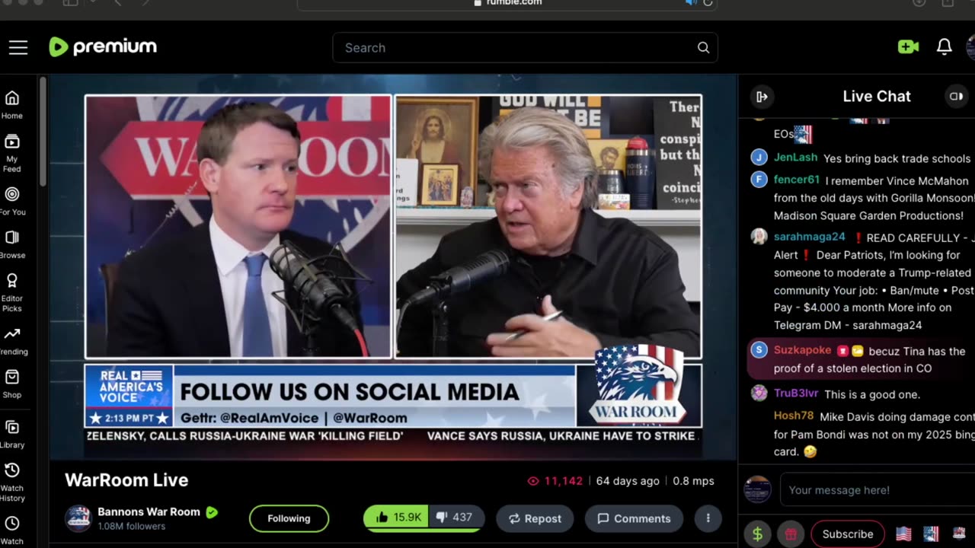Screen dimensions: 975x548
Task: Collapse the Live Chat panel with arrow icon
Action: click(762, 97)
